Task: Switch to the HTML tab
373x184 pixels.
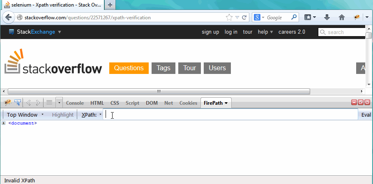Action: click(x=97, y=103)
